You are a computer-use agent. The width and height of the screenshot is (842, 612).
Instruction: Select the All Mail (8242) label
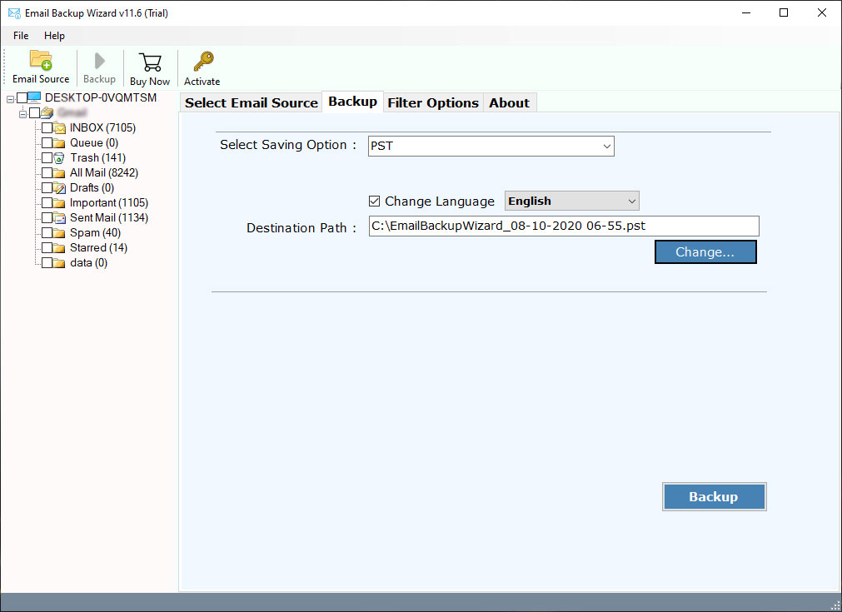coord(103,173)
